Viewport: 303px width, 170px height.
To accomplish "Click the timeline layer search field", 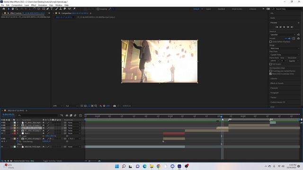I will 38,115.
